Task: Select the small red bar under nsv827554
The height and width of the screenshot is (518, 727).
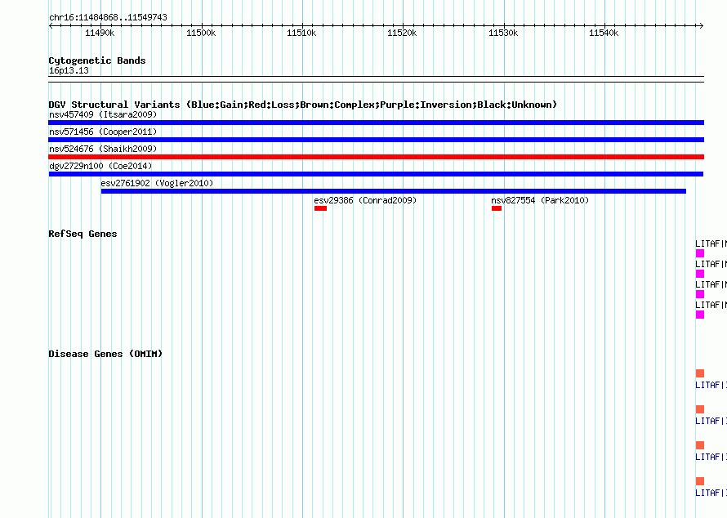Action: coord(497,208)
